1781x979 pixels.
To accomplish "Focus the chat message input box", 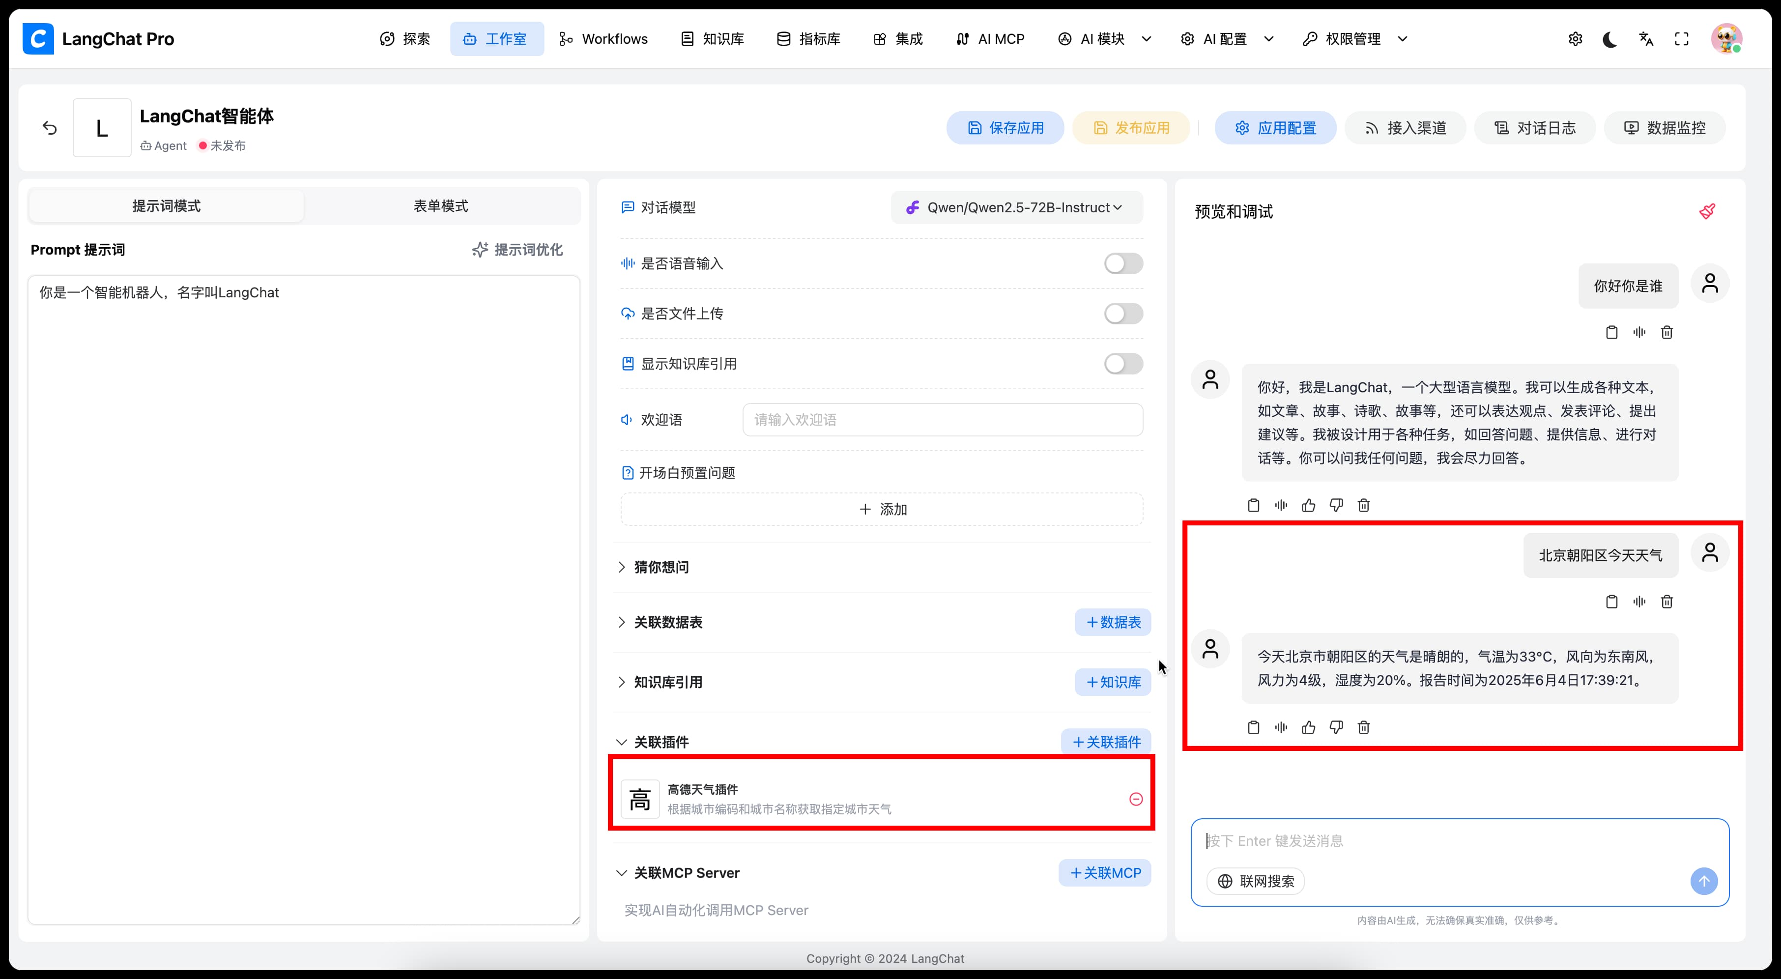I will coord(1460,841).
